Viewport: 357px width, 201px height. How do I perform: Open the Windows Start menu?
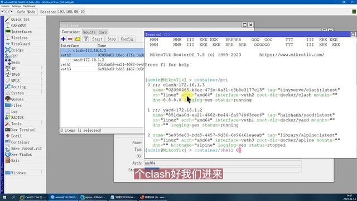[4, 197]
